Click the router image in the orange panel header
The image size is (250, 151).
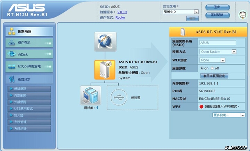point(183,32)
